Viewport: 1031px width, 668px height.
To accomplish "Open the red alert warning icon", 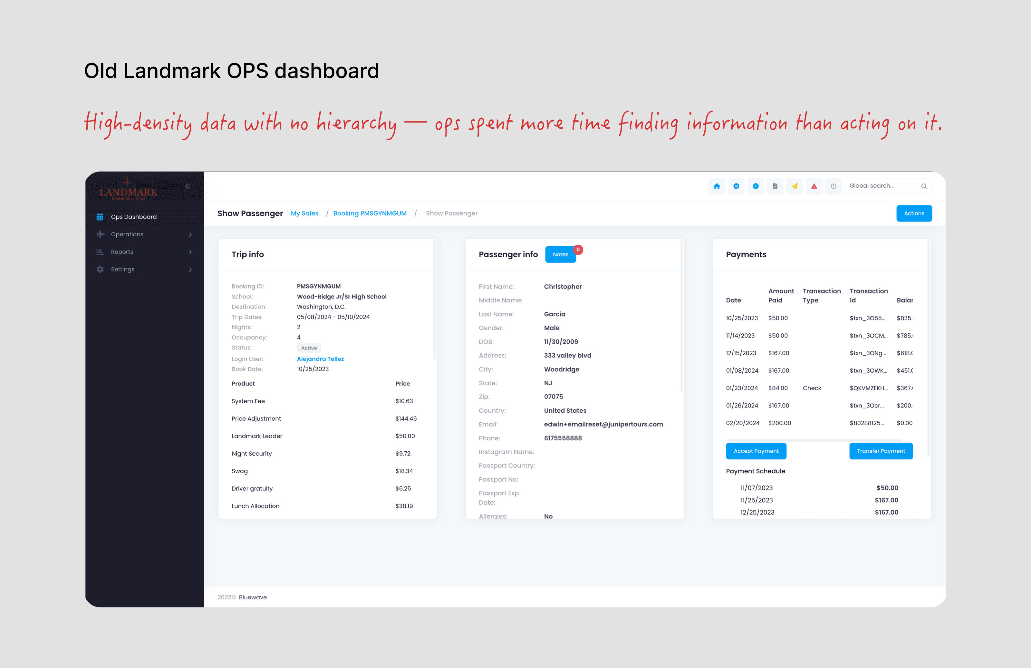I will [x=814, y=186].
